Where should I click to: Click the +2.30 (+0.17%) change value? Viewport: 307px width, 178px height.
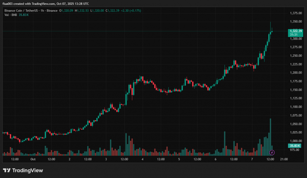click(131, 11)
